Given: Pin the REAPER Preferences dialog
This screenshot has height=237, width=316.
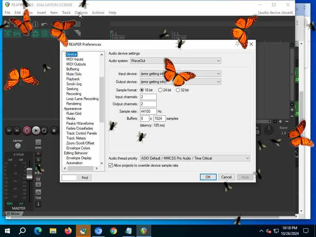Looking at the screenshot, I should [237, 44].
